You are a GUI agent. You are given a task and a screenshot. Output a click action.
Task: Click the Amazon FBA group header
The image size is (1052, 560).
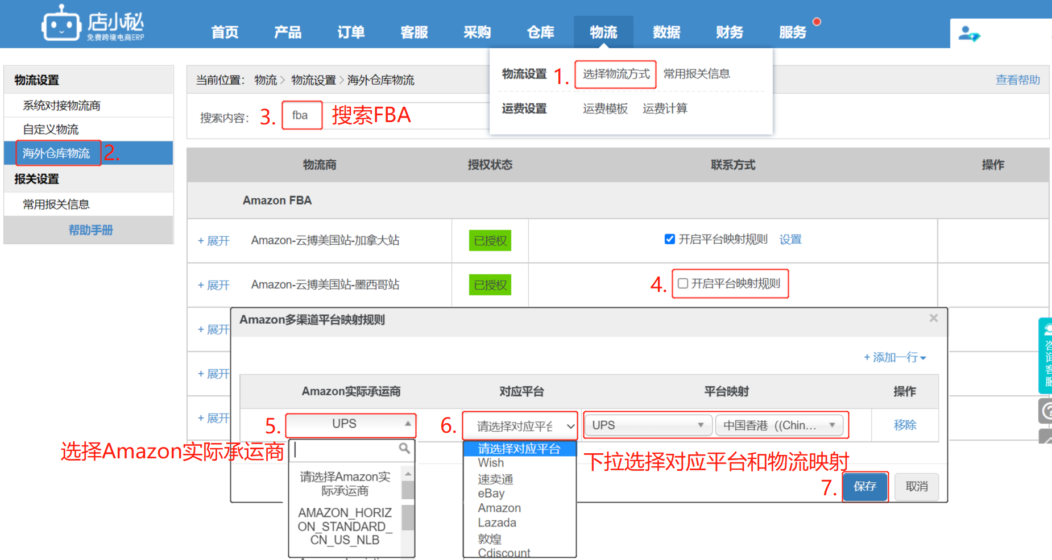pyautogui.click(x=277, y=200)
